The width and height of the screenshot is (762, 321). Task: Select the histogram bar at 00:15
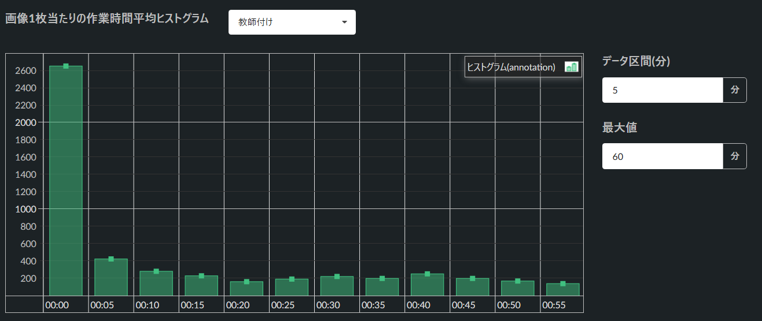201,286
